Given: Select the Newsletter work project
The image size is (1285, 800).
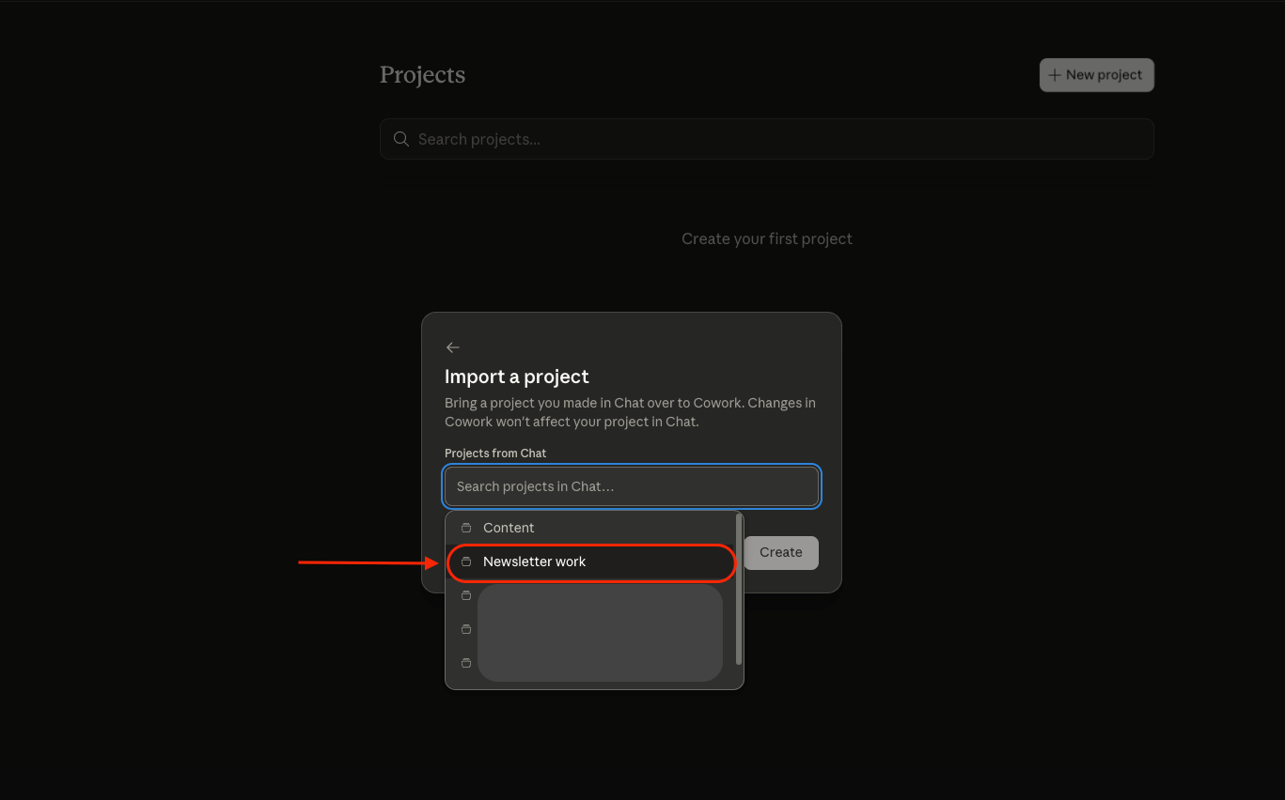Looking at the screenshot, I should 590,562.
